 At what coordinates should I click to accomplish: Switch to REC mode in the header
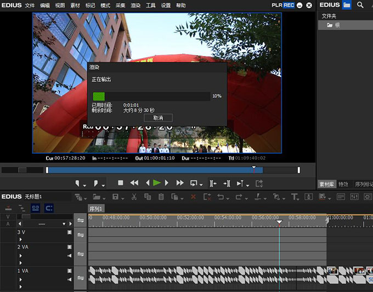coord(289,5)
